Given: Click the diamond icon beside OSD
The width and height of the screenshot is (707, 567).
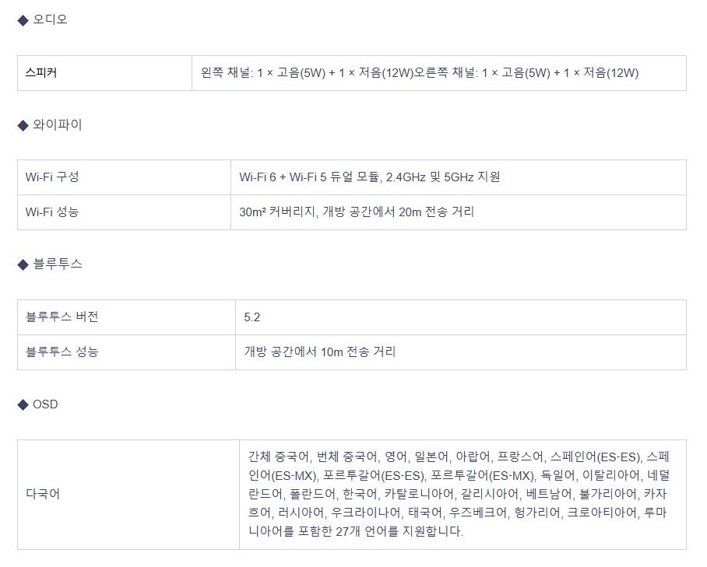Looking at the screenshot, I should tap(23, 404).
